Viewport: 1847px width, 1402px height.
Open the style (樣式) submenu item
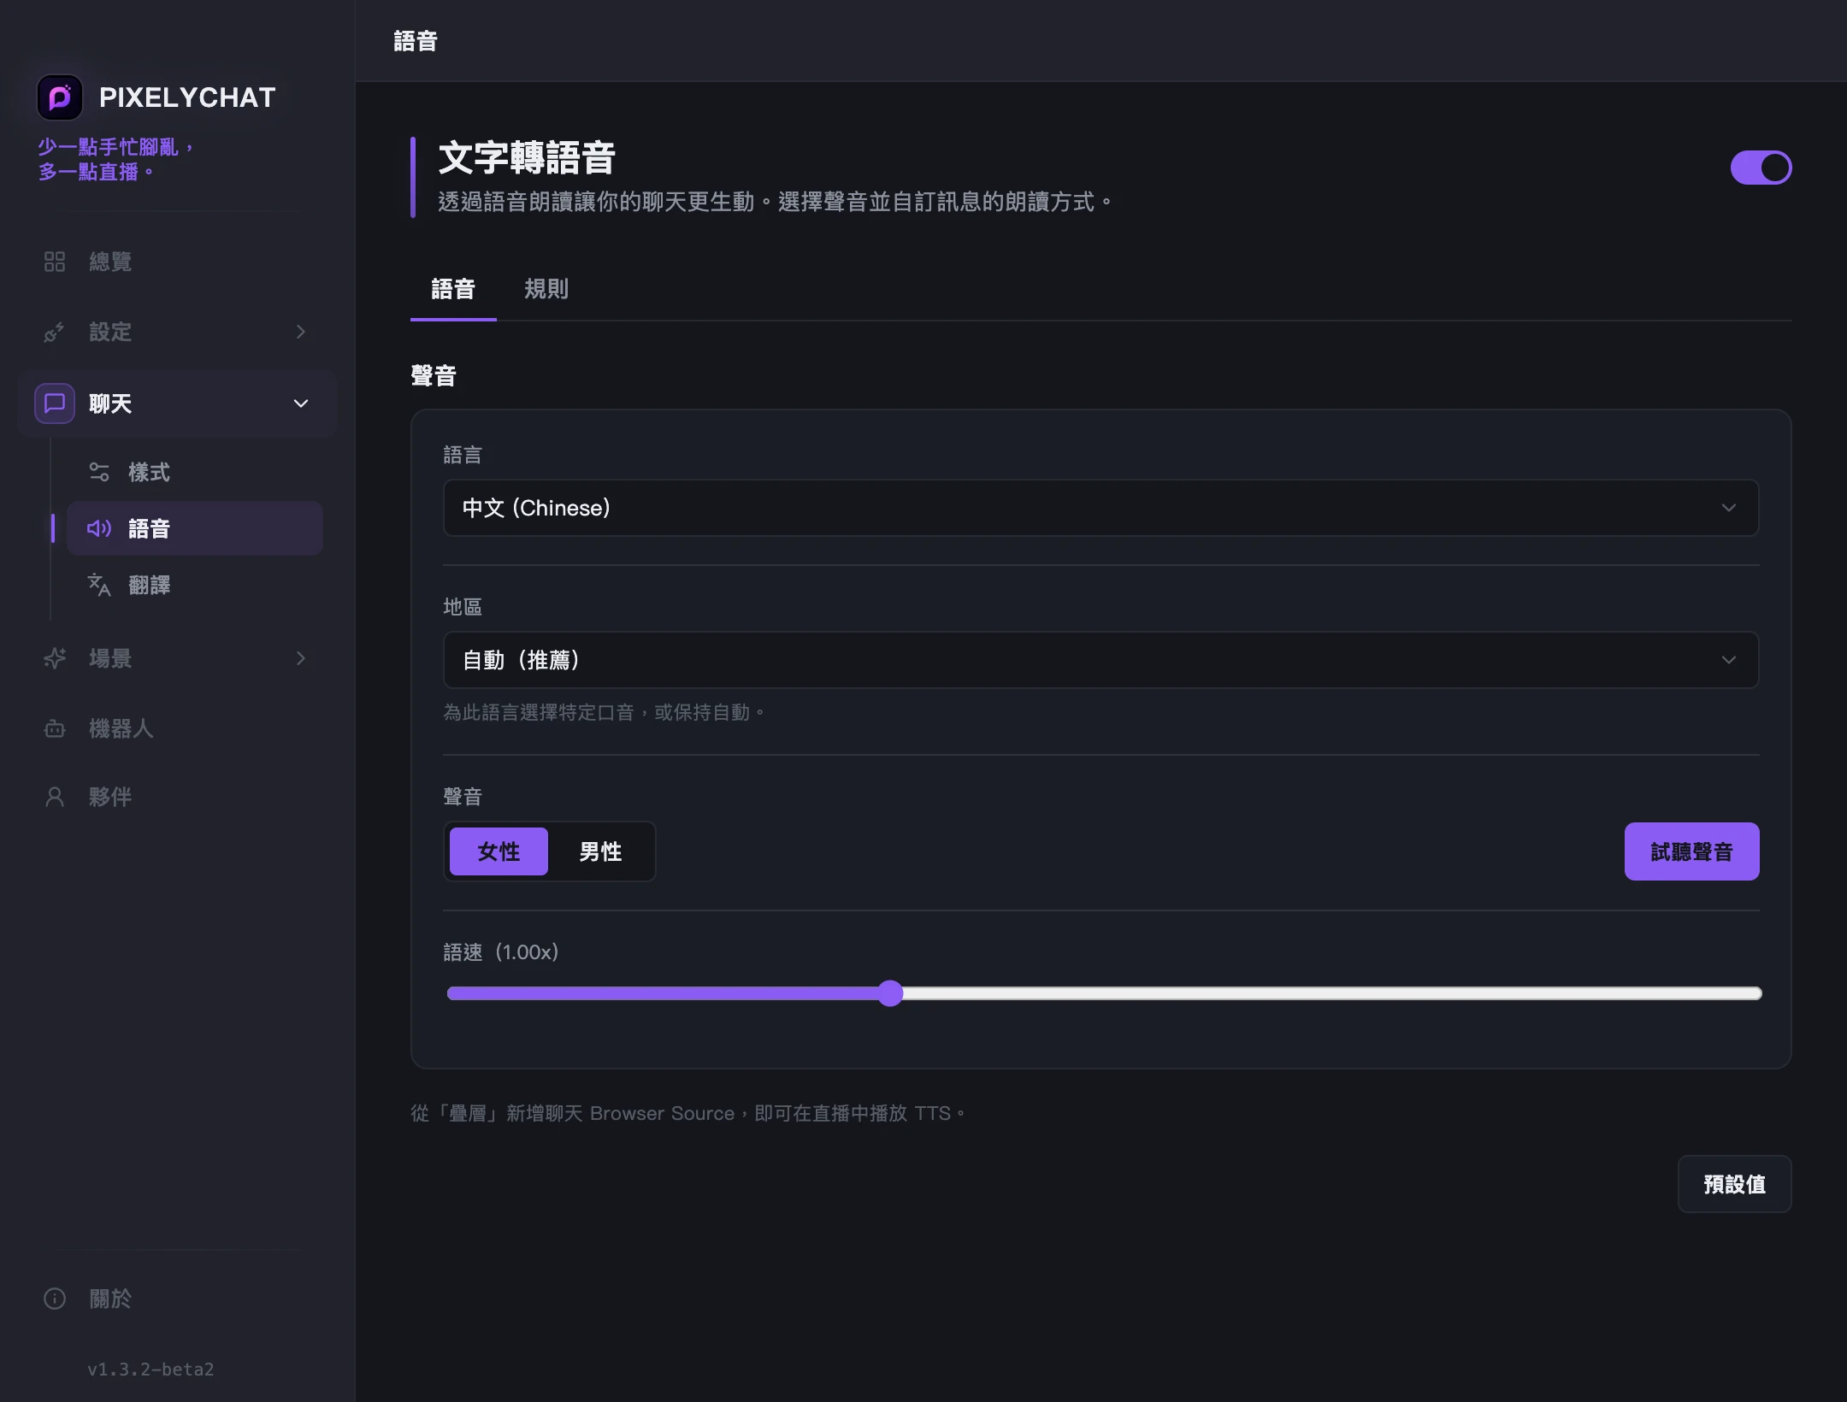195,472
